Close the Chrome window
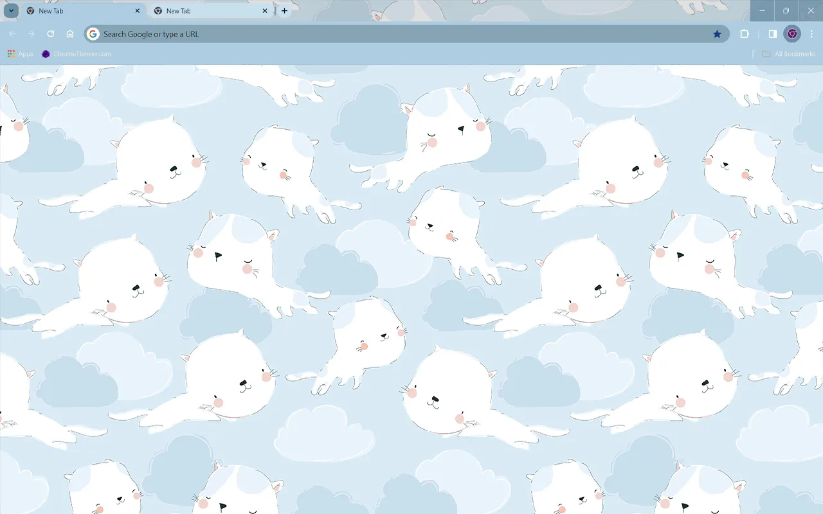The image size is (823, 514). (x=811, y=11)
